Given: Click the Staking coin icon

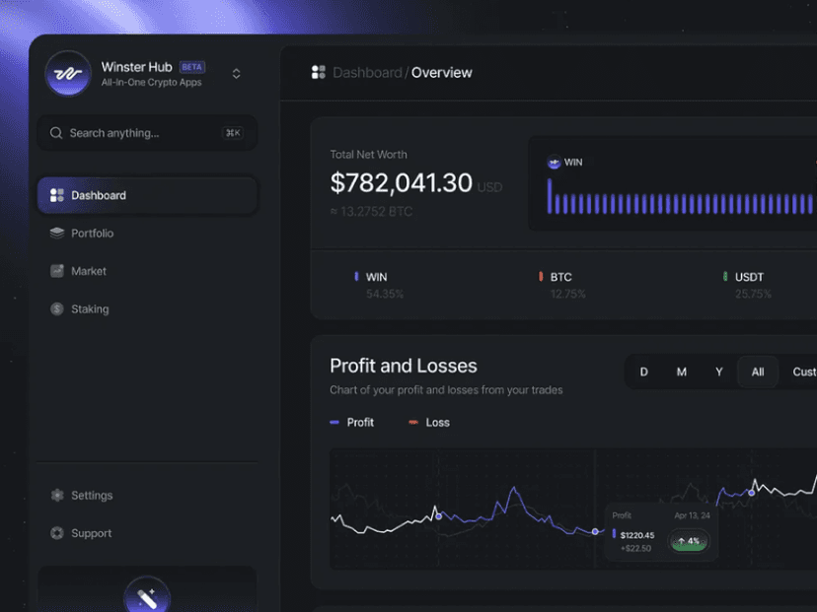Looking at the screenshot, I should [x=56, y=309].
